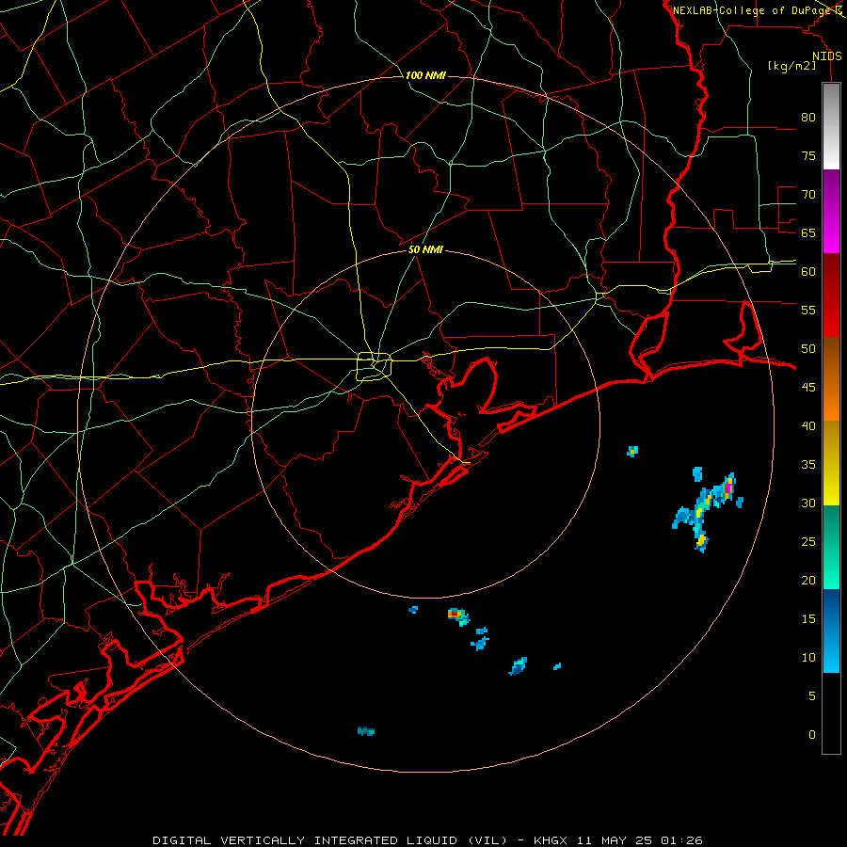
Task: Click the '0' value on the color scale
Action: tap(812, 735)
